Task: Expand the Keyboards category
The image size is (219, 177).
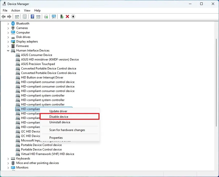Action: click(x=8, y=158)
